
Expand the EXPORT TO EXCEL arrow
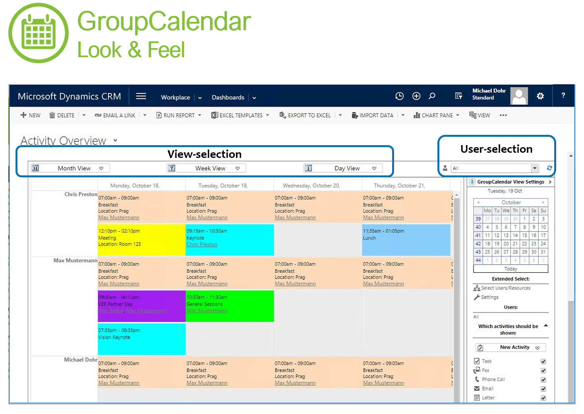pyautogui.click(x=340, y=115)
